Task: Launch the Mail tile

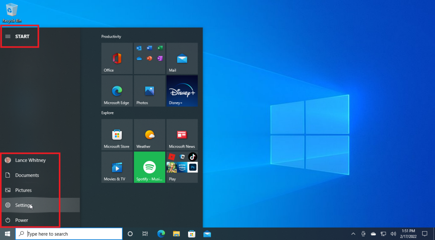Action: pyautogui.click(x=182, y=58)
